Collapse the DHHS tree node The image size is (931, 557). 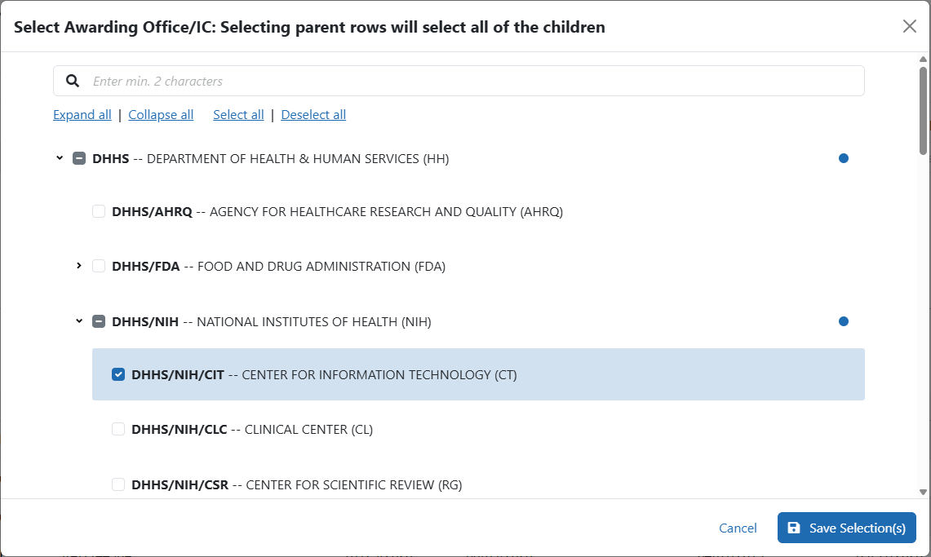[x=60, y=158]
